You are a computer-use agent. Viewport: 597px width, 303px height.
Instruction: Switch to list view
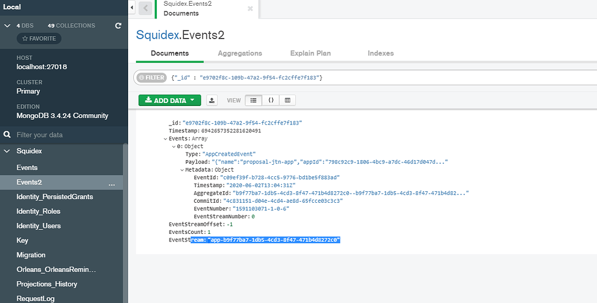254,100
